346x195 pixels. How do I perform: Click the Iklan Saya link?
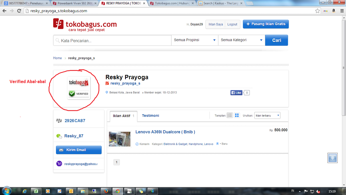(x=216, y=24)
